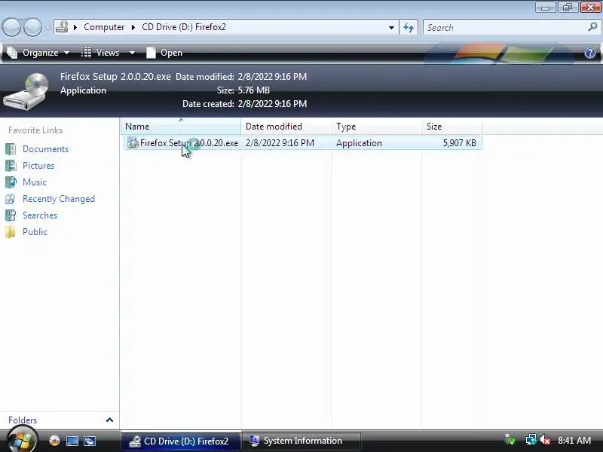Click the 5,907 KB size cell
The height and width of the screenshot is (452, 603).
pos(460,143)
